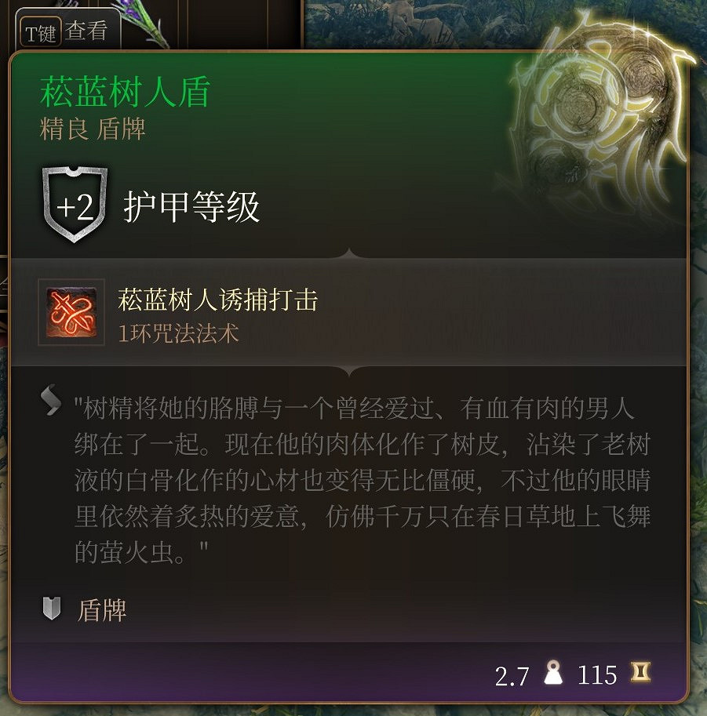Click the weight icon next to 2.7
Image resolution: width=707 pixels, height=716 pixels.
[x=553, y=673]
